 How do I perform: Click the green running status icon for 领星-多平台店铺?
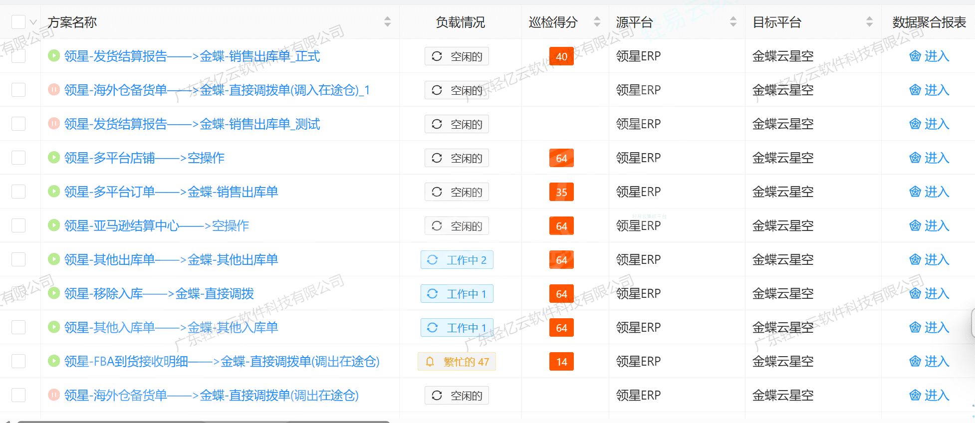tap(54, 158)
